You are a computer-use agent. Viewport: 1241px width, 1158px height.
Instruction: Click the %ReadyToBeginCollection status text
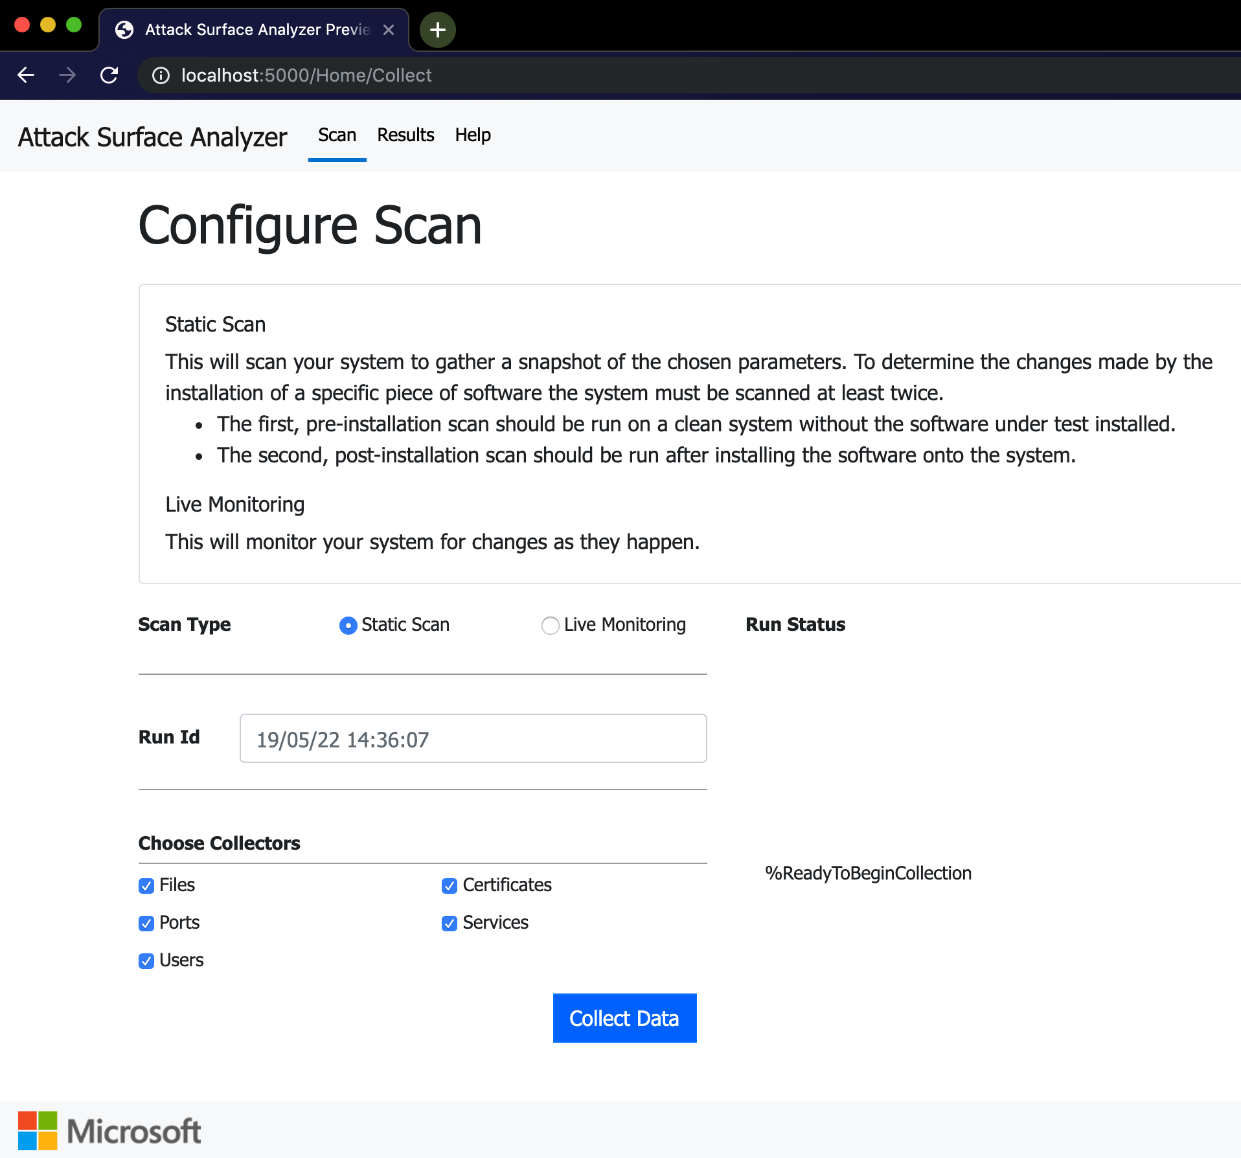click(868, 873)
